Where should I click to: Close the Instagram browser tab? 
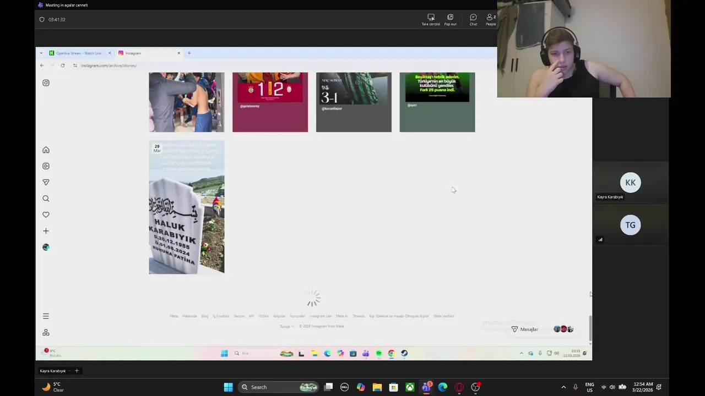178,53
